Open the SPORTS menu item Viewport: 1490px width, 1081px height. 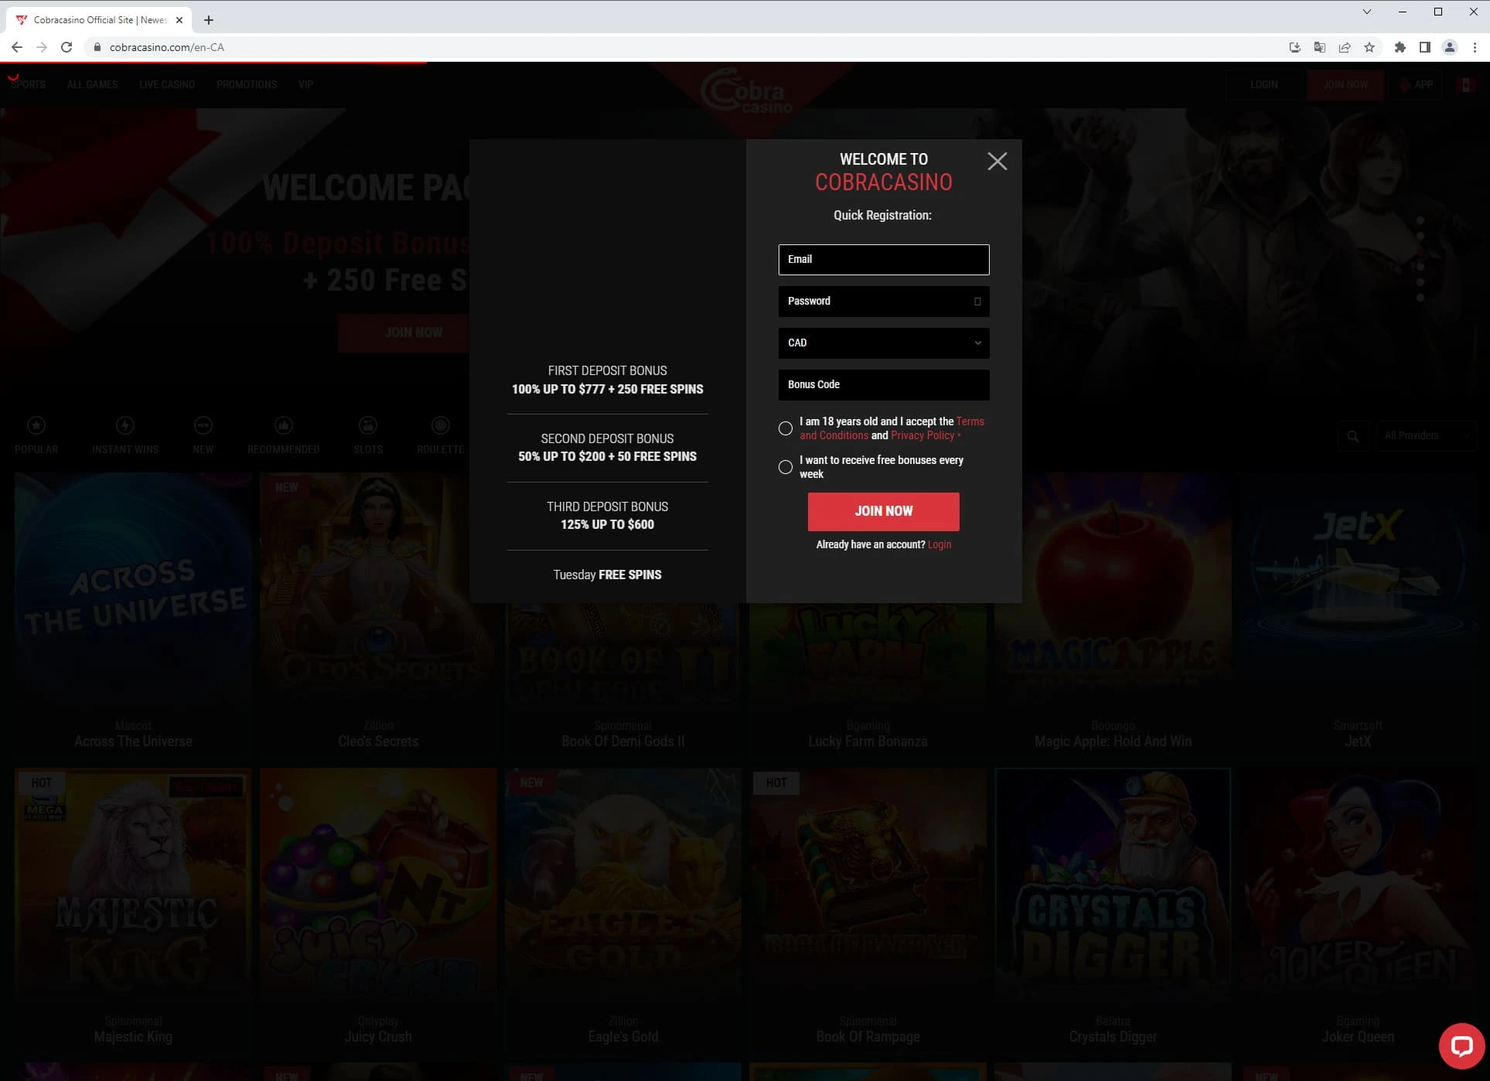coord(28,84)
